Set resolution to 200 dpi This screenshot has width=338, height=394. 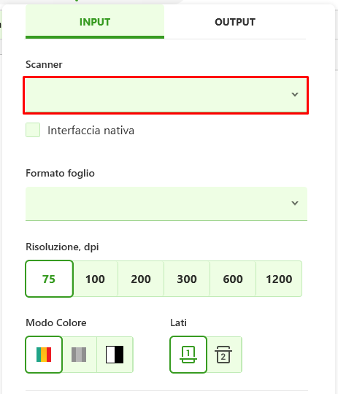(141, 279)
